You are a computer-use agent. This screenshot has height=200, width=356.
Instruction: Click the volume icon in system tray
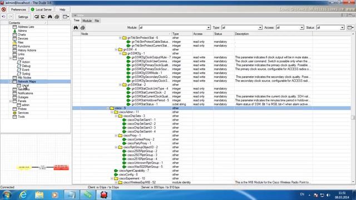(x=328, y=195)
